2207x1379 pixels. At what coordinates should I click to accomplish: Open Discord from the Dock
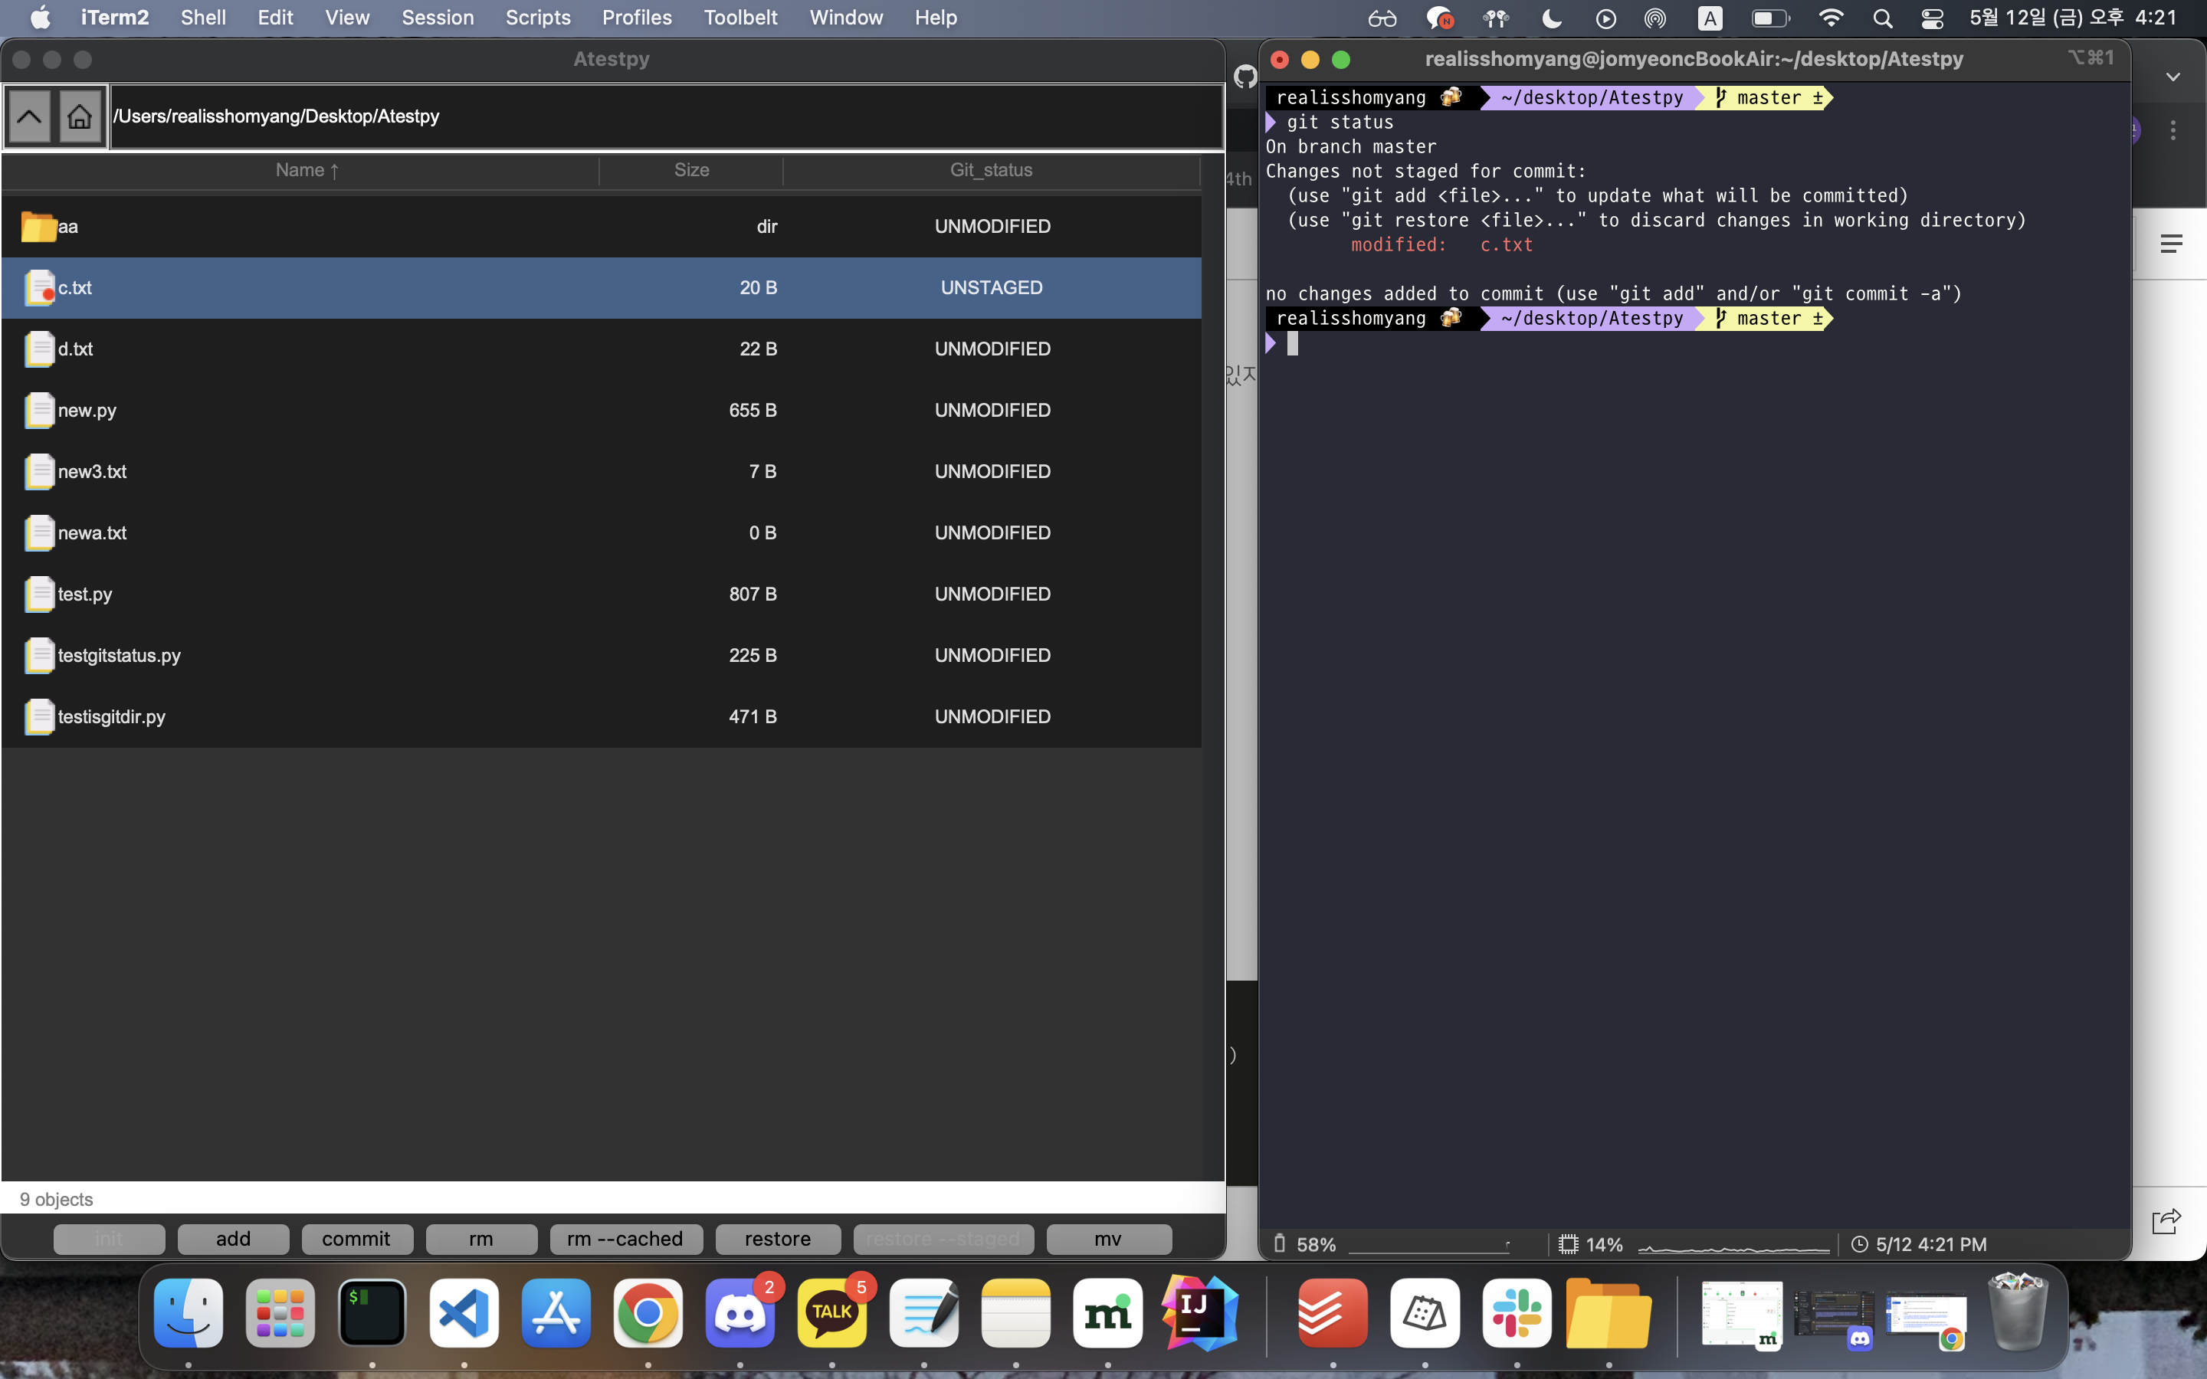739,1313
